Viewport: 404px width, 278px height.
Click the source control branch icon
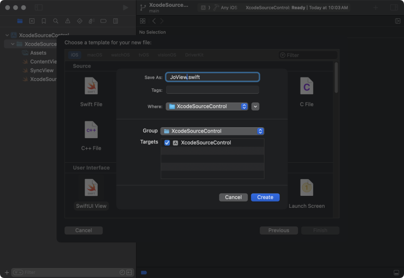[143, 8]
